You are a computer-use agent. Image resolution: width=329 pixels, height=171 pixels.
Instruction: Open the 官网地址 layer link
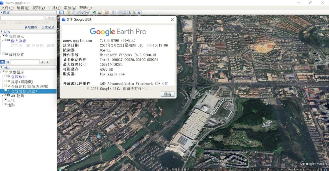click(x=19, y=77)
